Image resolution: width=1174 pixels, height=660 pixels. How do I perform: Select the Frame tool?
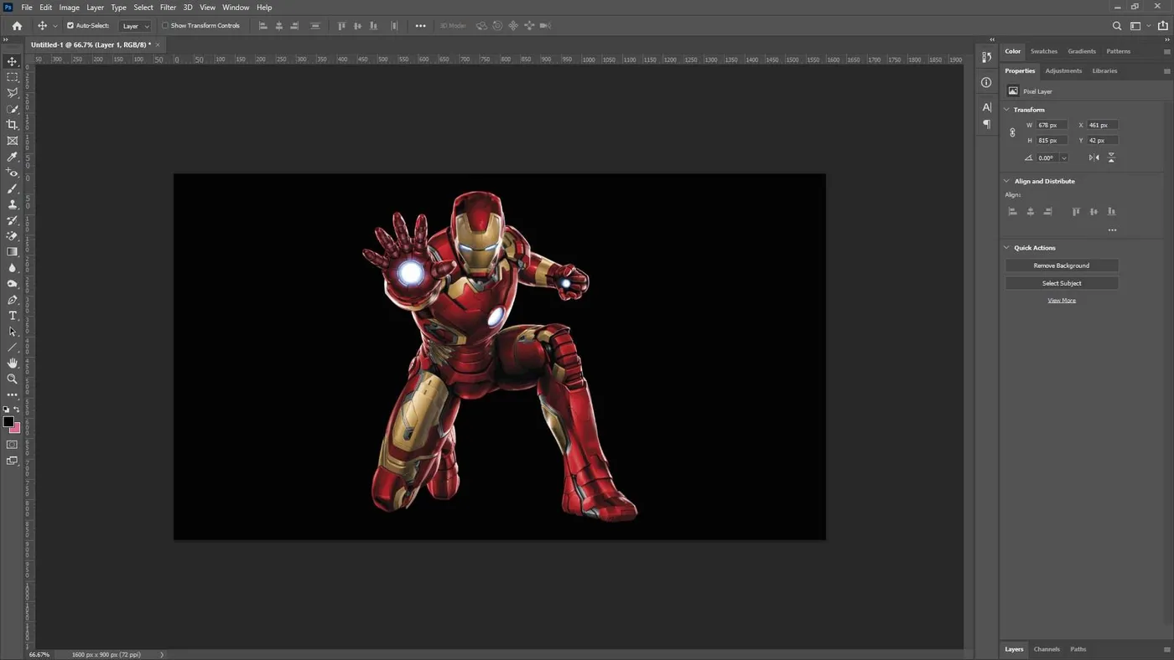[13, 141]
